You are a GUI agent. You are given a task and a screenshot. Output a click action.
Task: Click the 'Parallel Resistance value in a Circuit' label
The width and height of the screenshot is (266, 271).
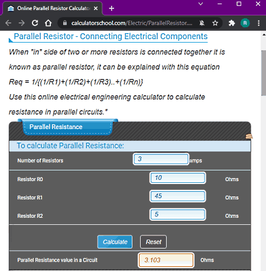tap(57, 260)
